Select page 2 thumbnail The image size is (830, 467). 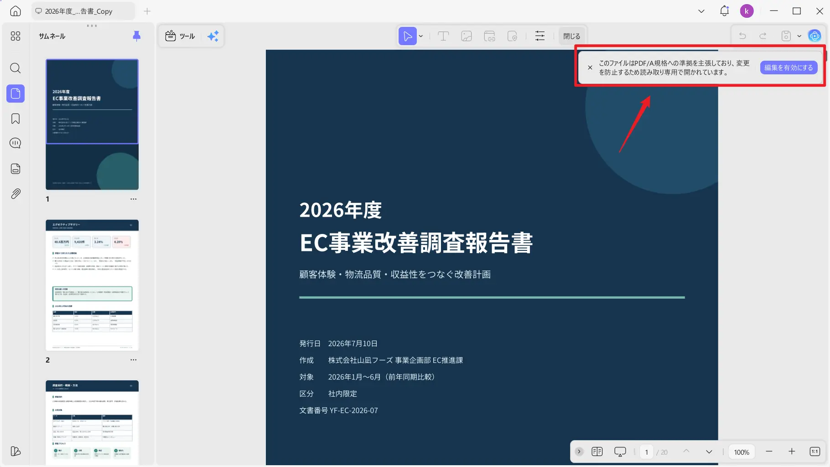[92, 285]
